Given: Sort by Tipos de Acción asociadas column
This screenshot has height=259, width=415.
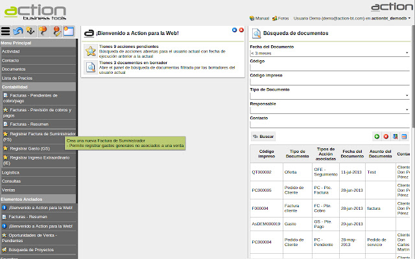Looking at the screenshot, I should click(x=326, y=154).
